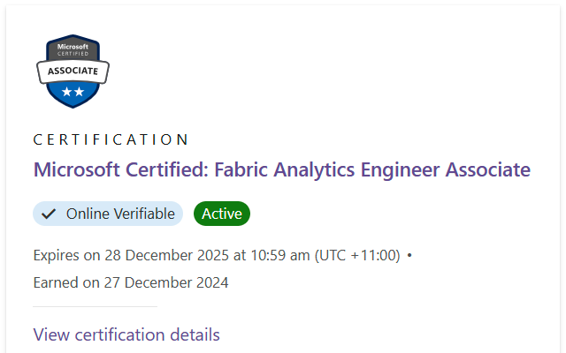Screen dimensions: 566x353
Task: Click the short horizontal divider line
Action: click(x=96, y=307)
